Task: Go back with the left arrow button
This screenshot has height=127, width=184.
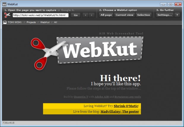Action: tap(85, 15)
